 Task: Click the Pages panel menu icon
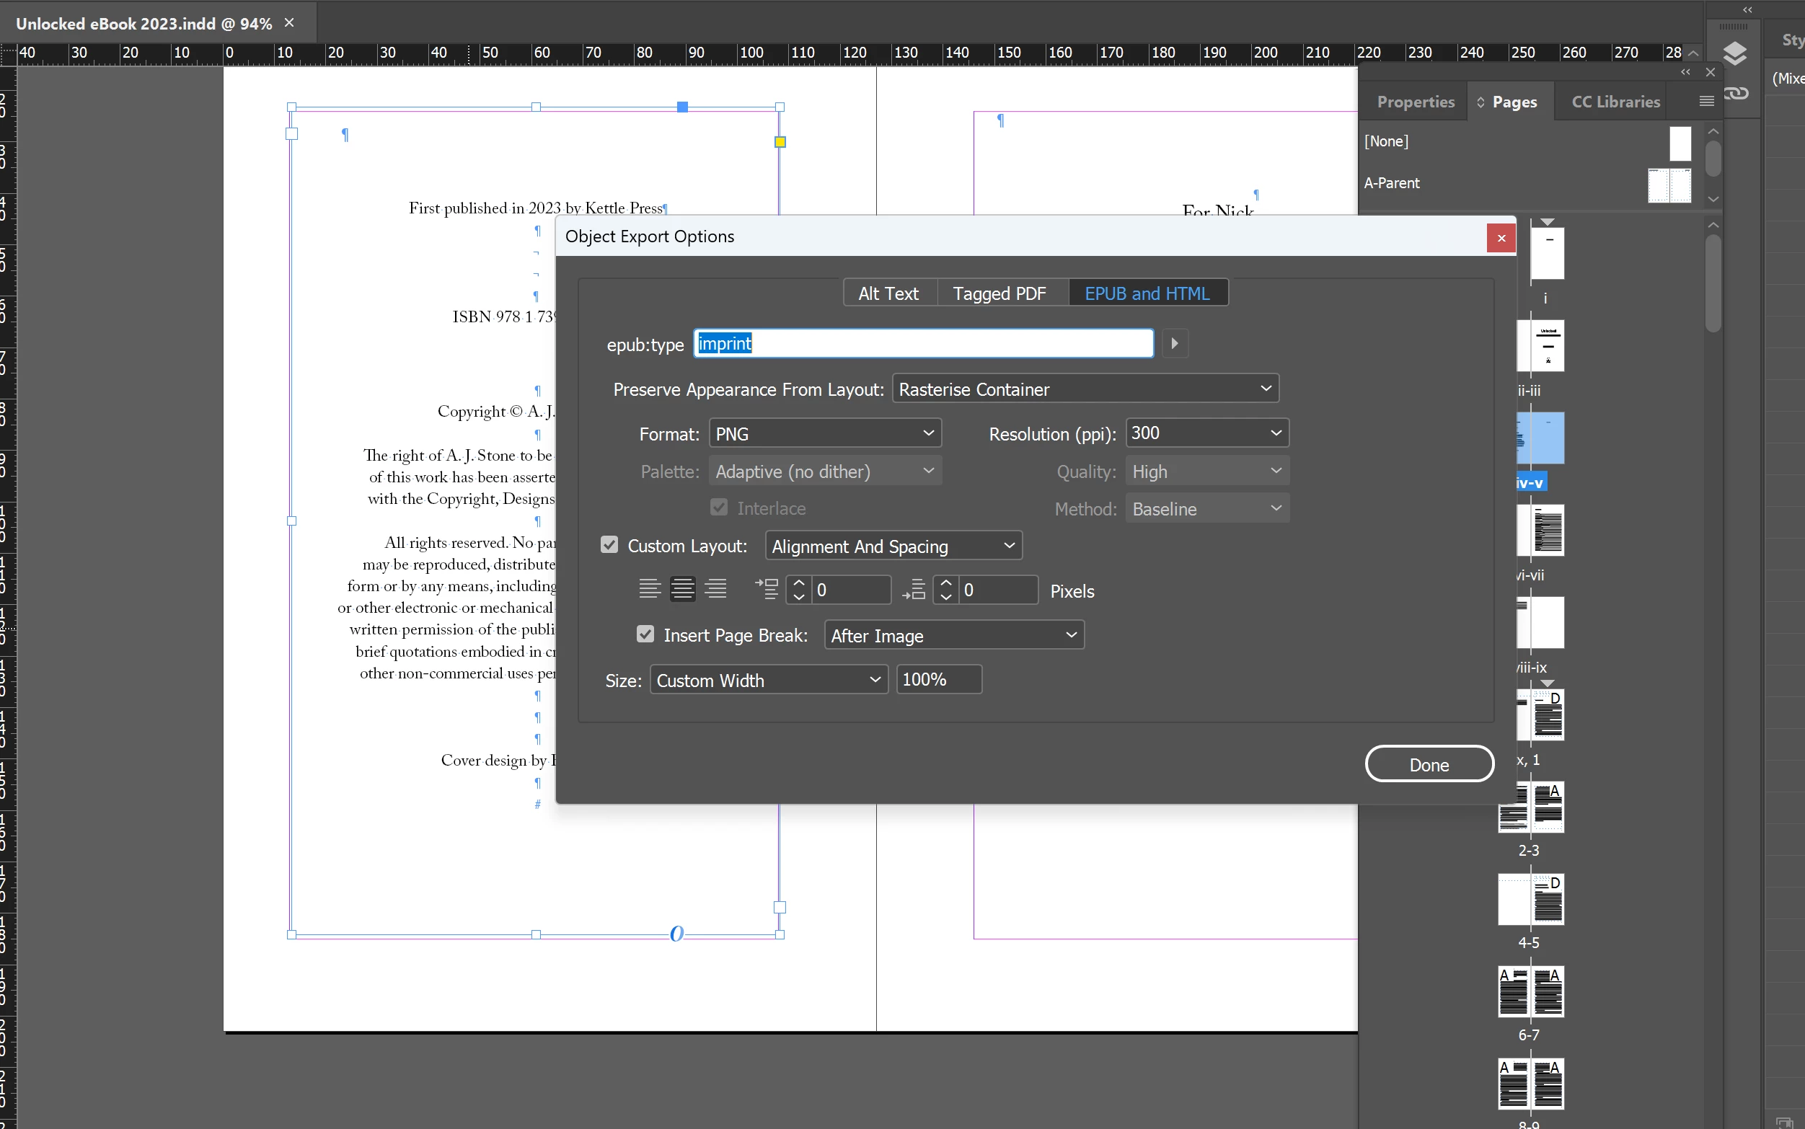click(x=1705, y=102)
